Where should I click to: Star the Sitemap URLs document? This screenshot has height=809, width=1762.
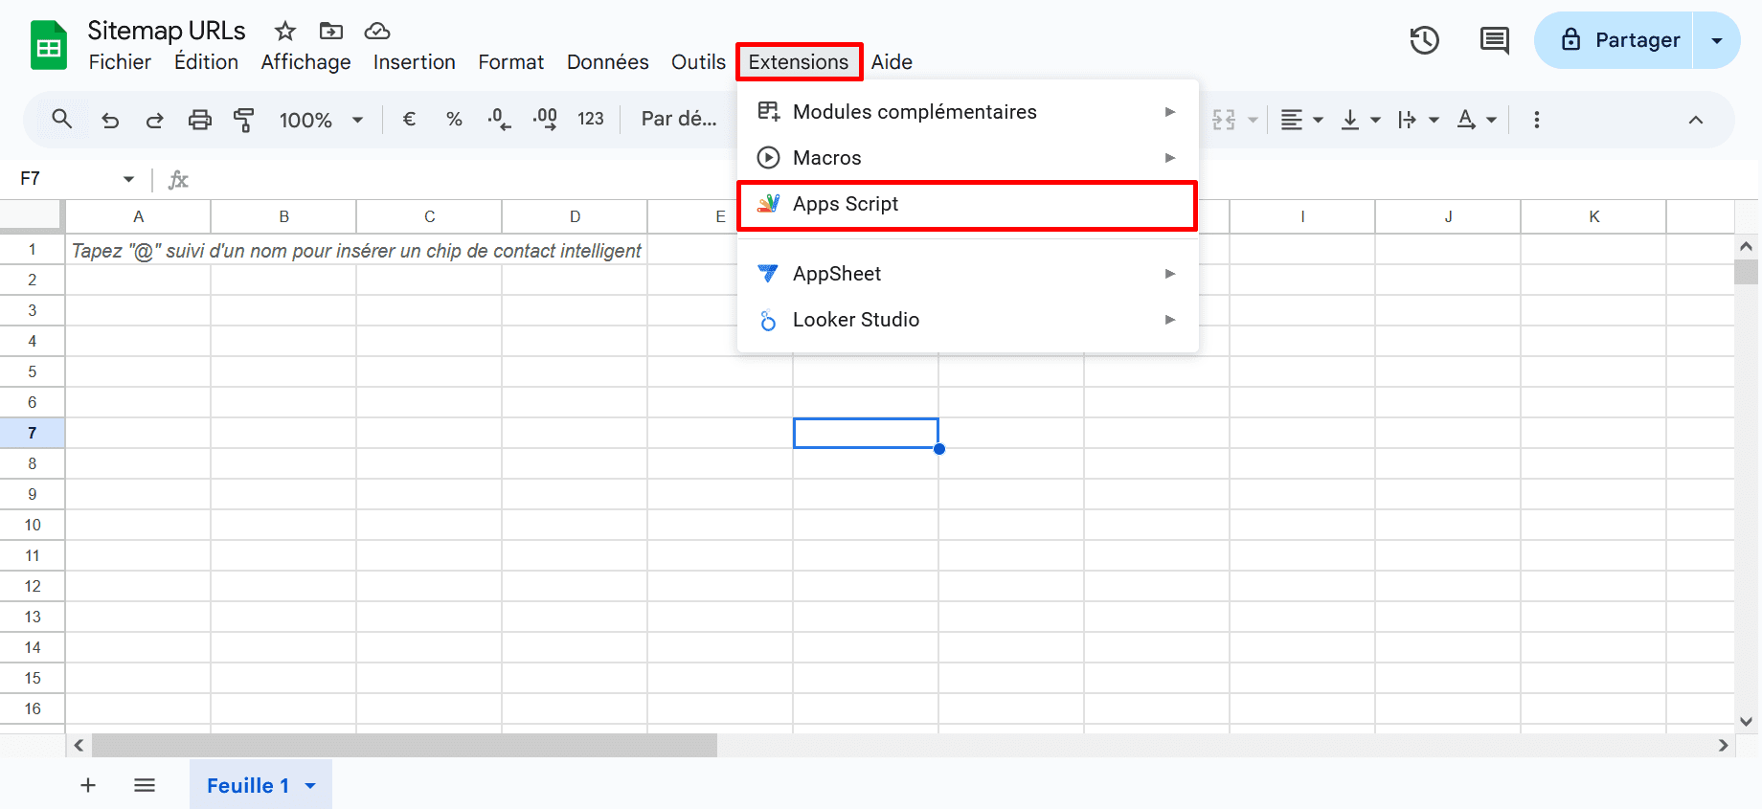pyautogui.click(x=285, y=32)
